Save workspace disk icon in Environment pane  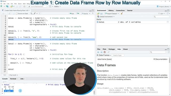coord(102,14)
